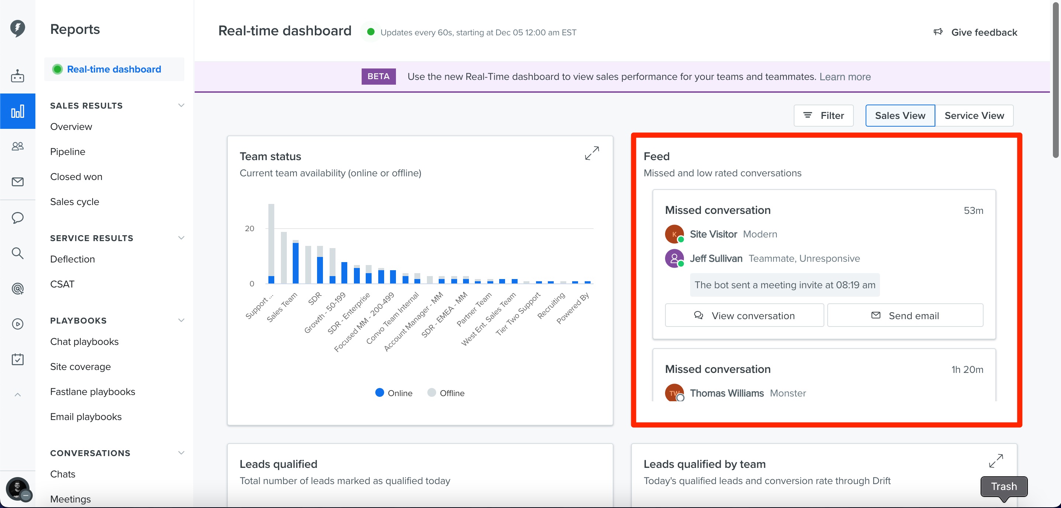Switch to Service View tab
This screenshot has width=1061, height=508.
(x=974, y=116)
